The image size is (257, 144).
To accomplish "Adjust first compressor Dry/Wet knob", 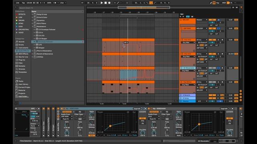I will tap(143, 133).
